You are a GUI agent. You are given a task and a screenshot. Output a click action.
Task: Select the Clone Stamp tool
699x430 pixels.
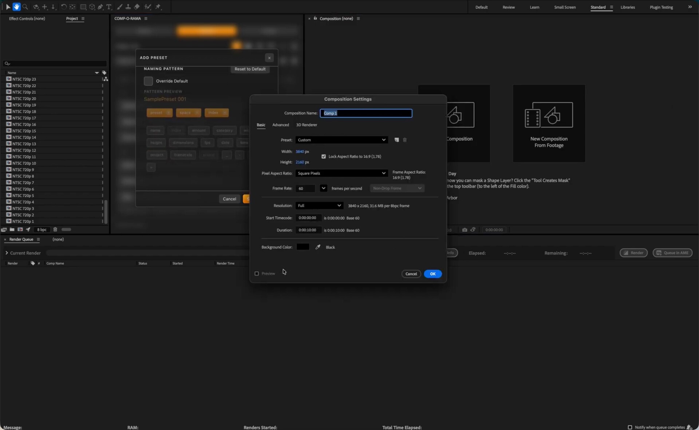click(x=128, y=7)
